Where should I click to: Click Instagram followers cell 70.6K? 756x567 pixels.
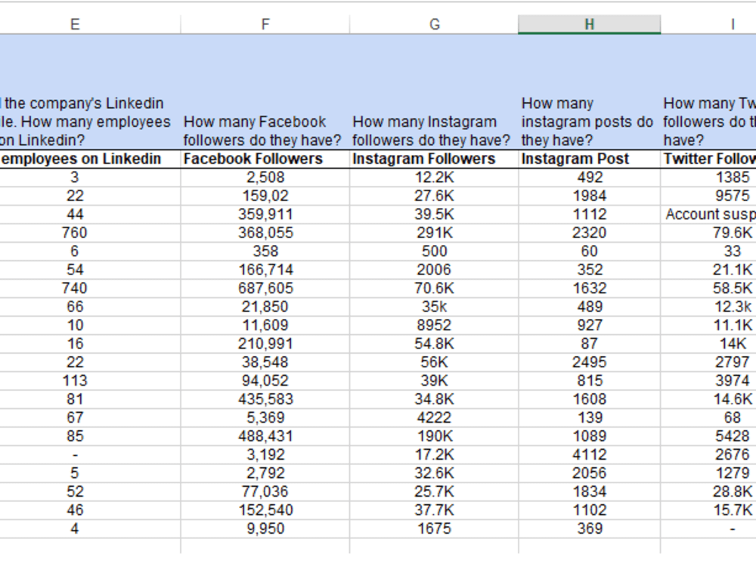434,288
